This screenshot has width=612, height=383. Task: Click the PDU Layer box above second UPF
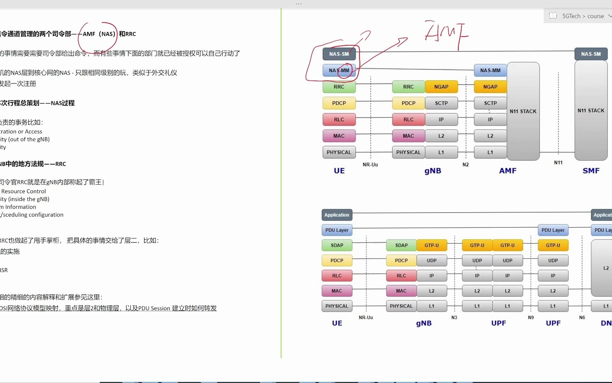(x=553, y=230)
